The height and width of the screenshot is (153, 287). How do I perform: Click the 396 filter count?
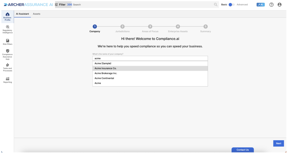point(70,4)
